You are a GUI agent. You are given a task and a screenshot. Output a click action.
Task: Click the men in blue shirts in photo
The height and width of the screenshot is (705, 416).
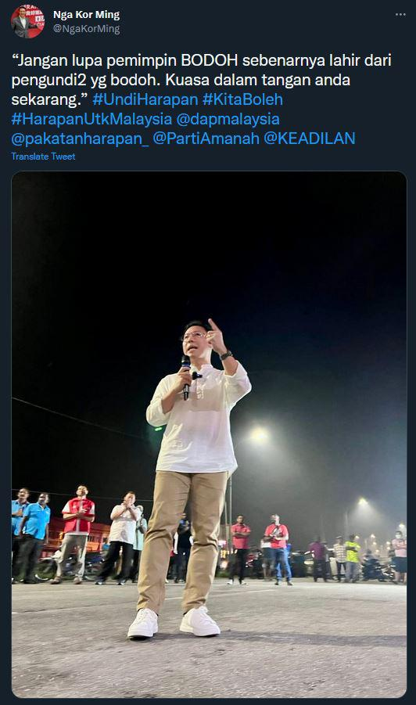coord(30,535)
